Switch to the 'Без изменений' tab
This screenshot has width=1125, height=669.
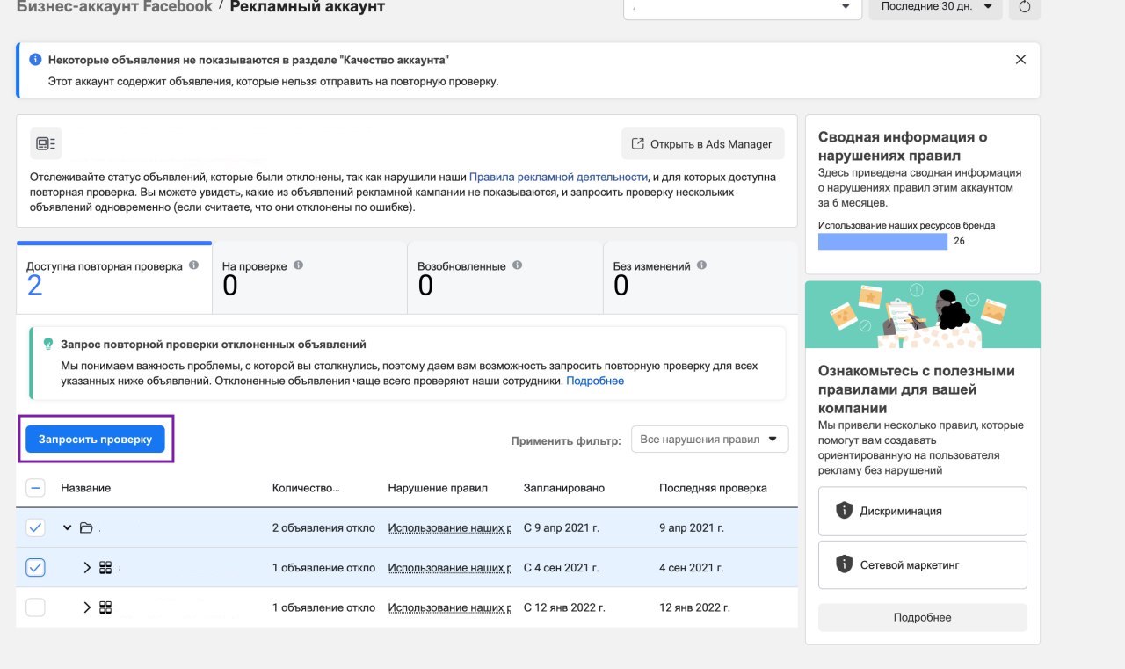coord(700,278)
